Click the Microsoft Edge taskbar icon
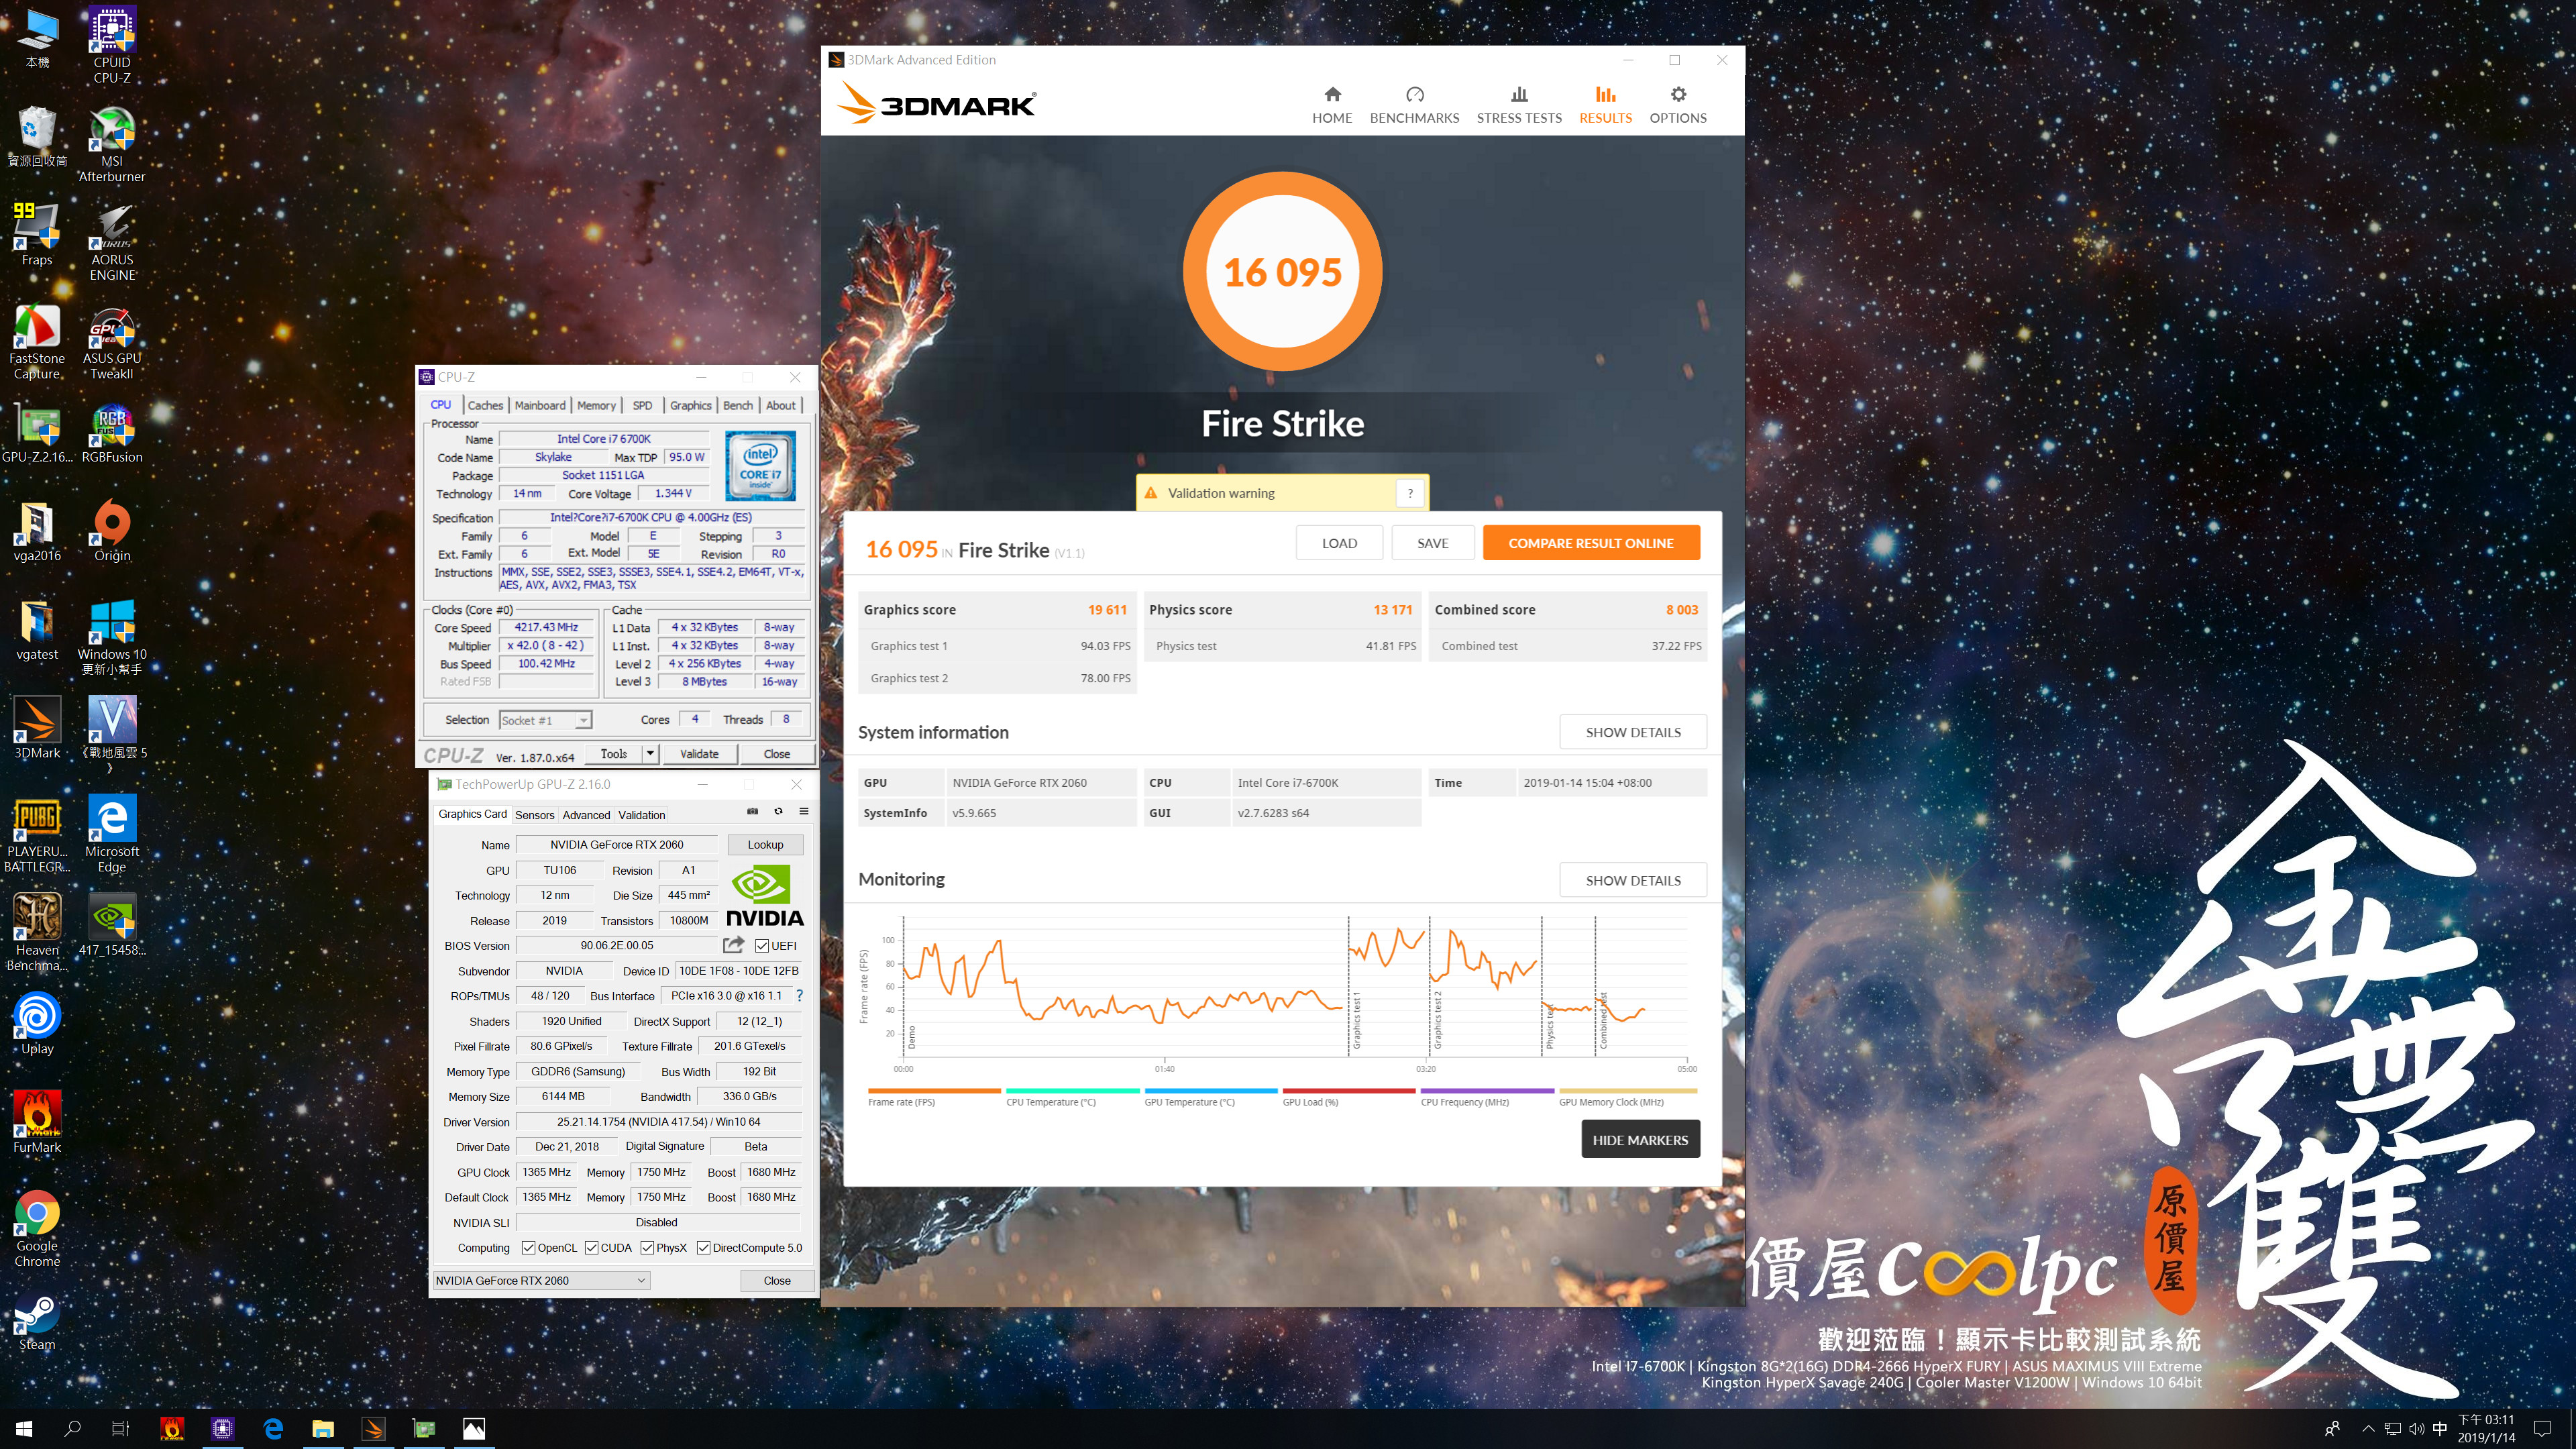The image size is (2576, 1449). [273, 1428]
